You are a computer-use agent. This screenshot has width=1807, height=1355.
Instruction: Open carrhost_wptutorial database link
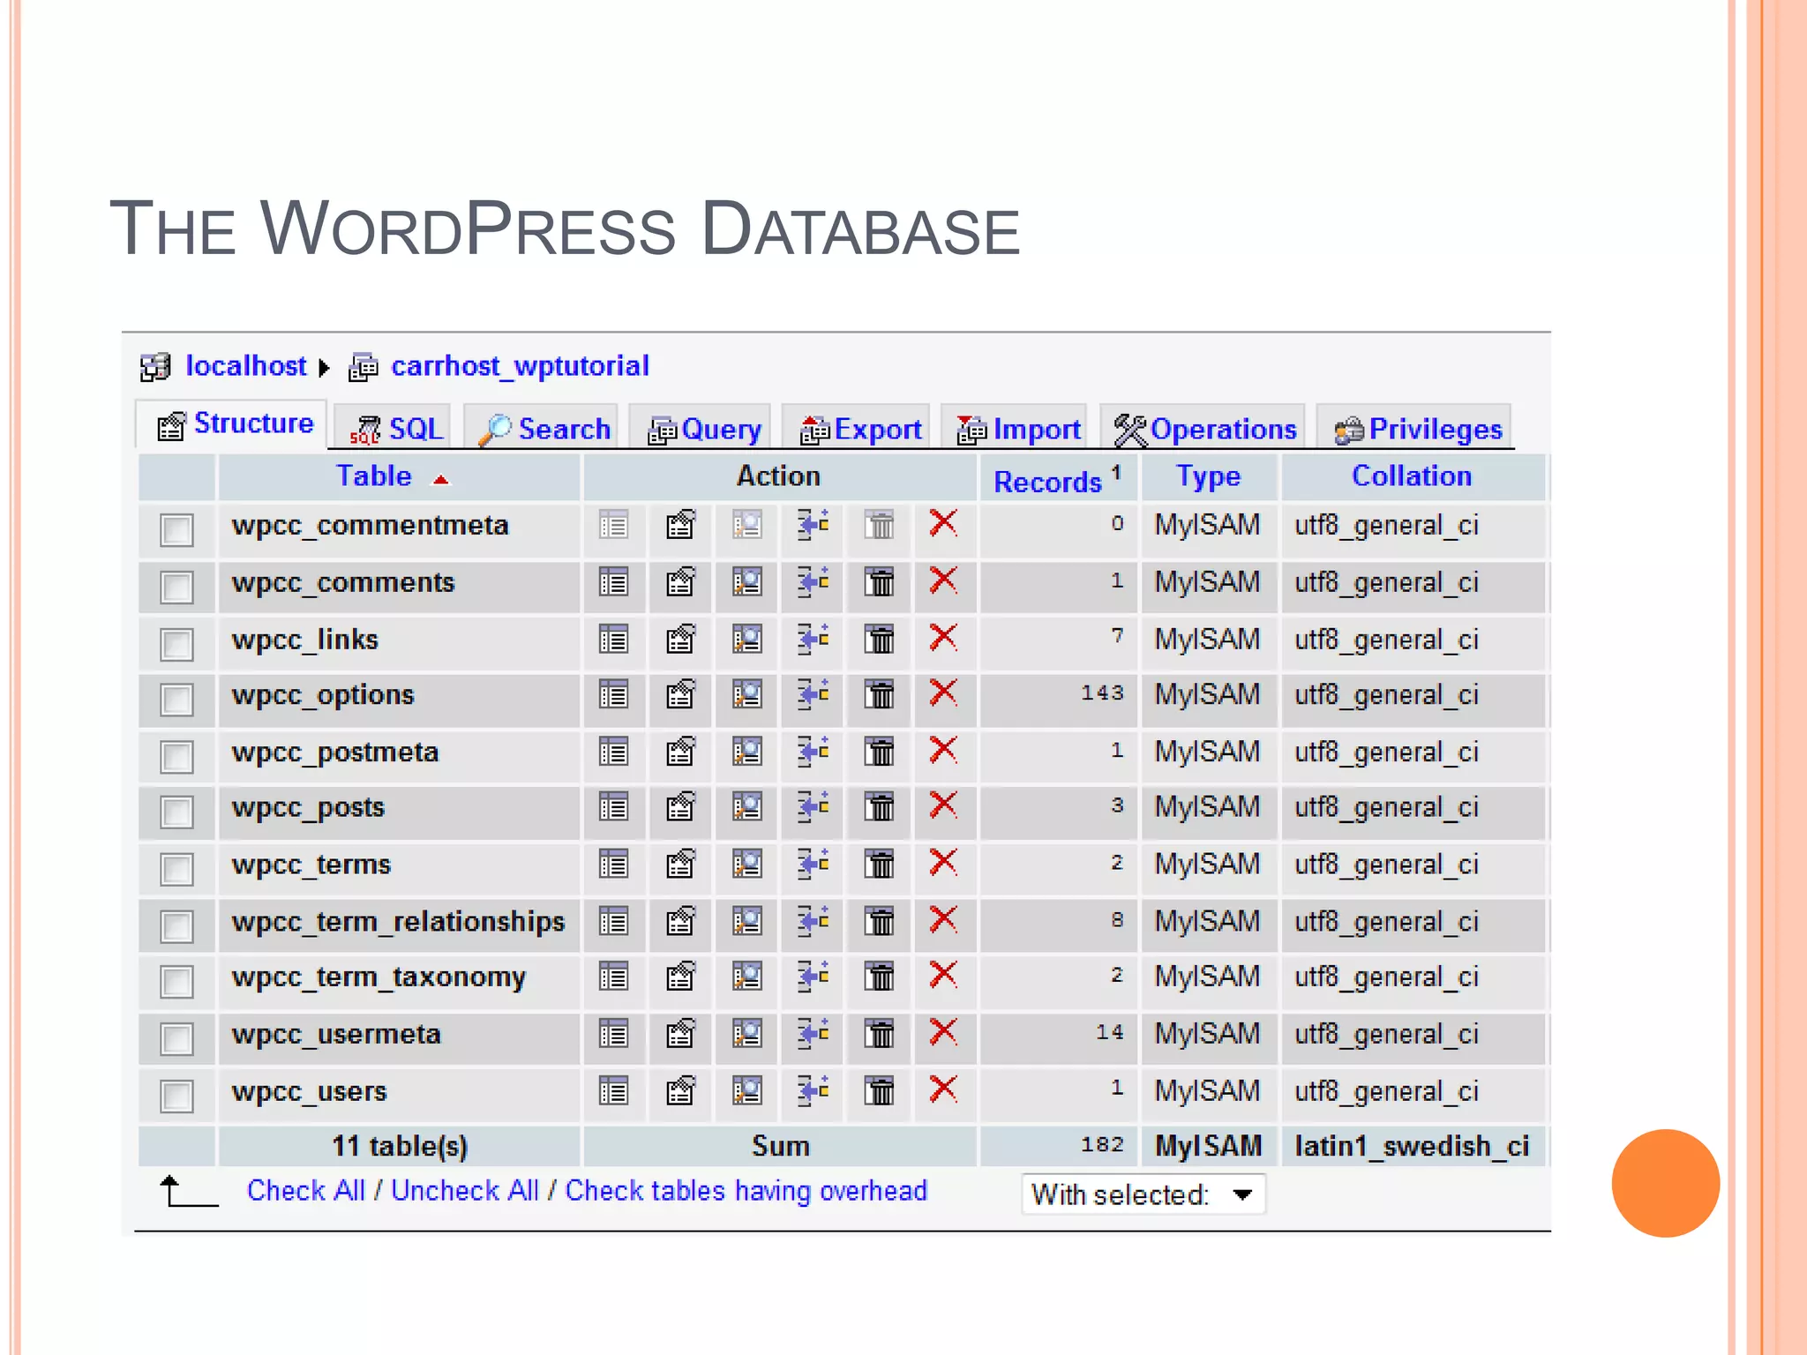coord(520,366)
